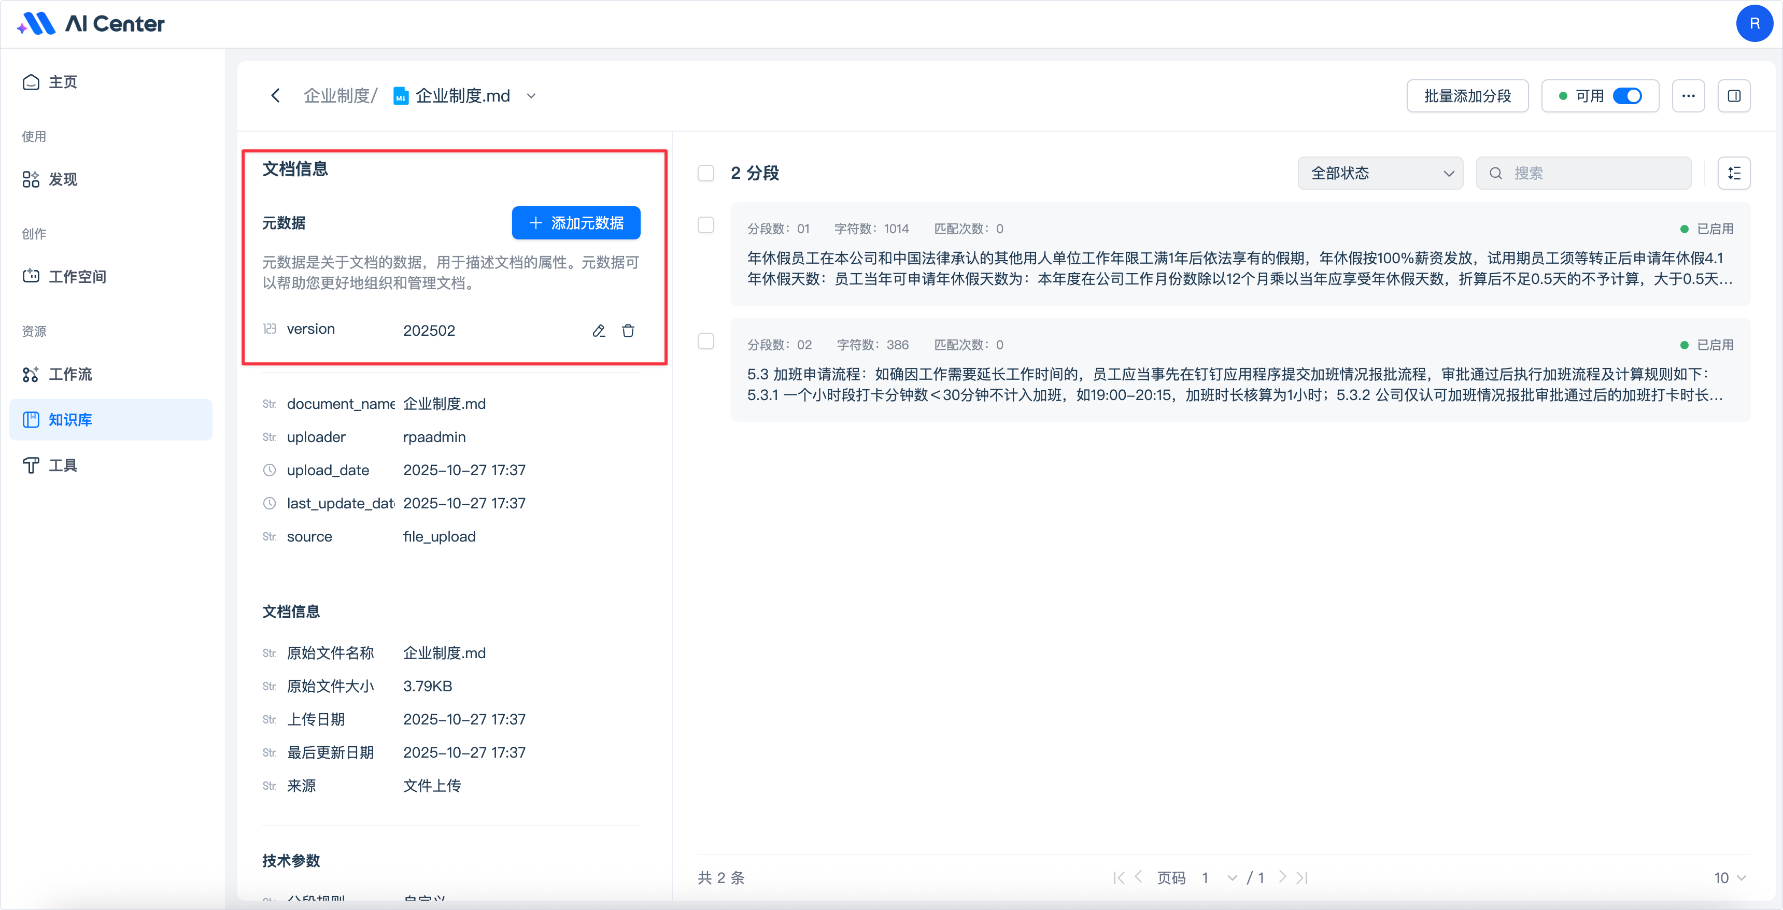Delete the version metadata with trash icon

tap(628, 331)
